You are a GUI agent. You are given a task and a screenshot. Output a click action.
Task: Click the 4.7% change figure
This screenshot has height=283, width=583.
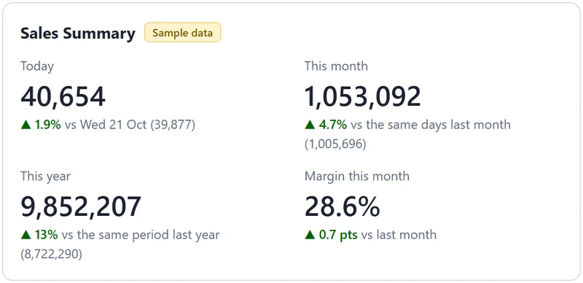coord(333,125)
